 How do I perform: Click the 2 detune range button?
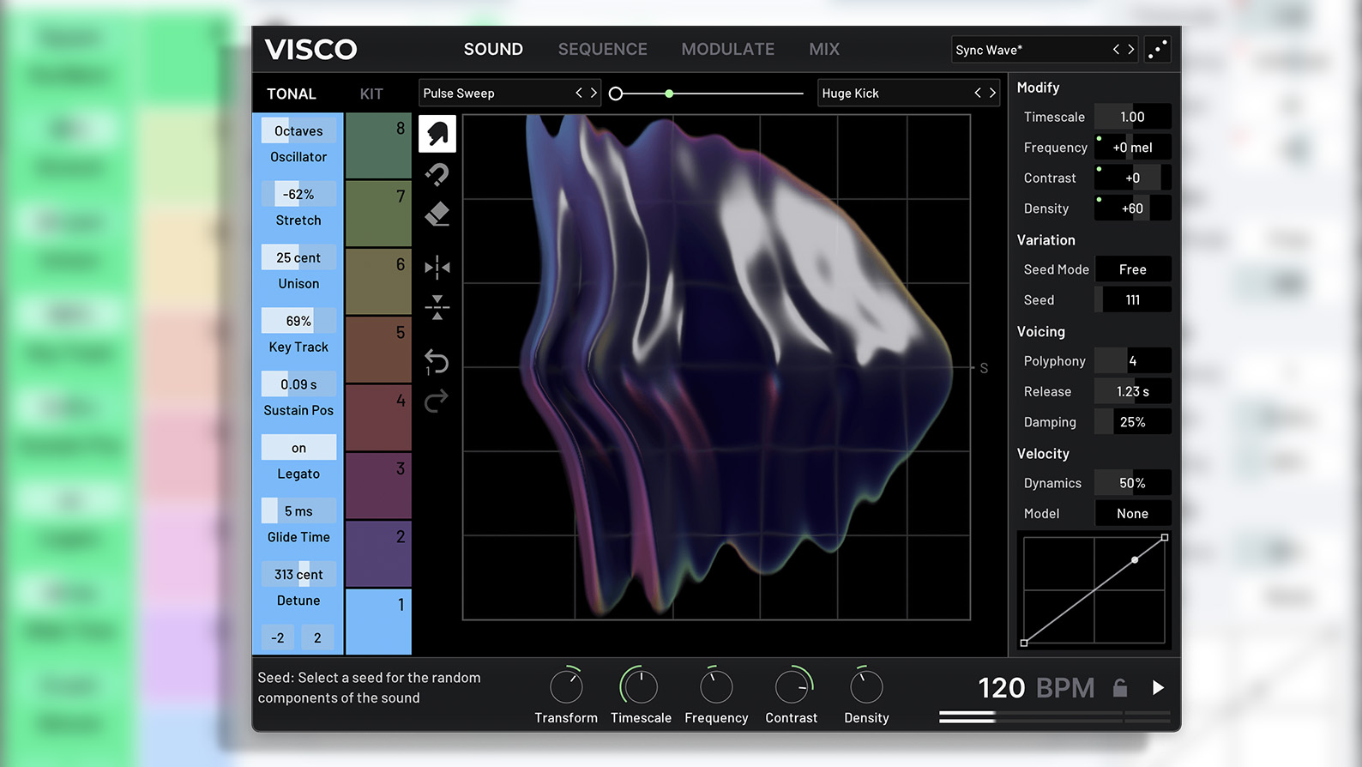coord(317,637)
